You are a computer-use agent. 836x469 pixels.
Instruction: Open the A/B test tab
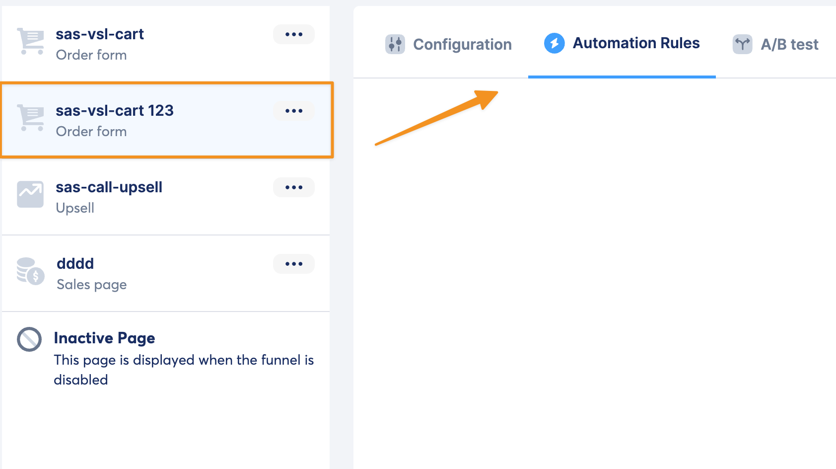pyautogui.click(x=789, y=44)
